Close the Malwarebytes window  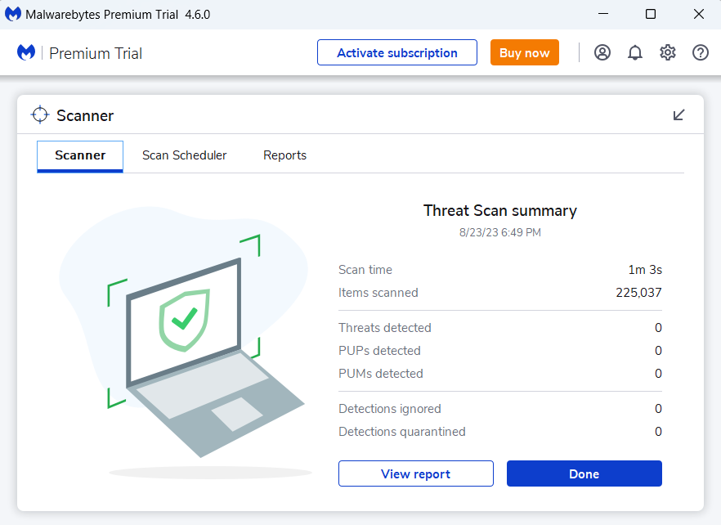[x=698, y=14]
